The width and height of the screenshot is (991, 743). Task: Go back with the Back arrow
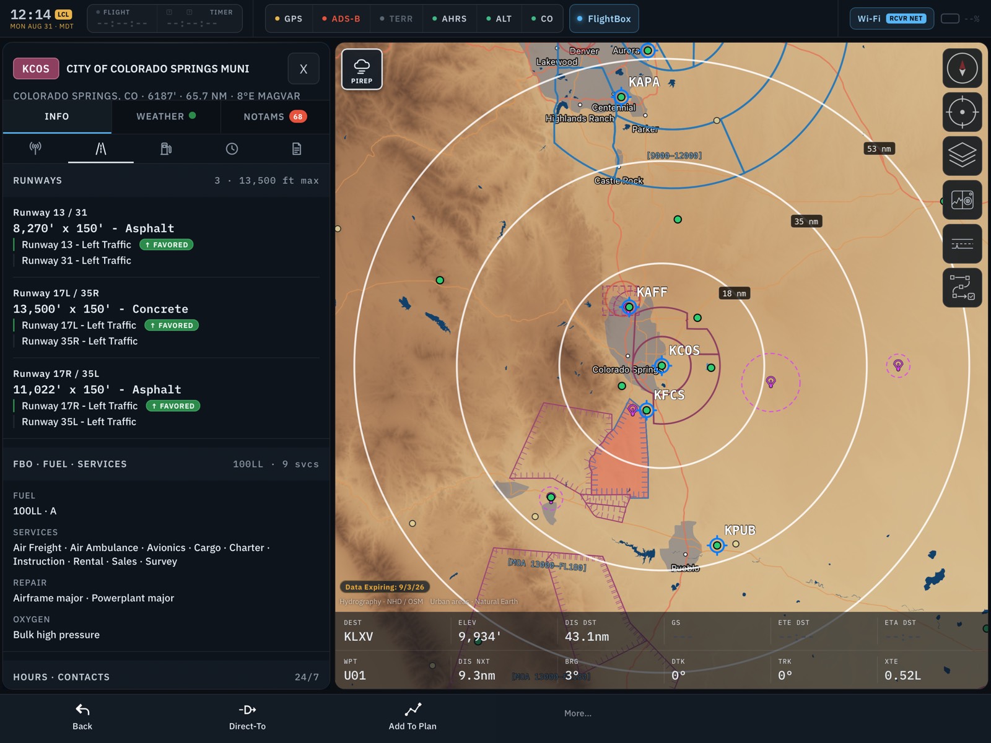82,717
